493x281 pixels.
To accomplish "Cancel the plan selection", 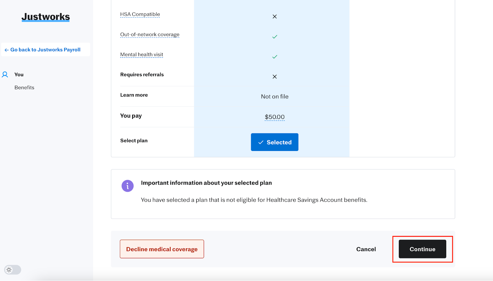I will [x=366, y=249].
